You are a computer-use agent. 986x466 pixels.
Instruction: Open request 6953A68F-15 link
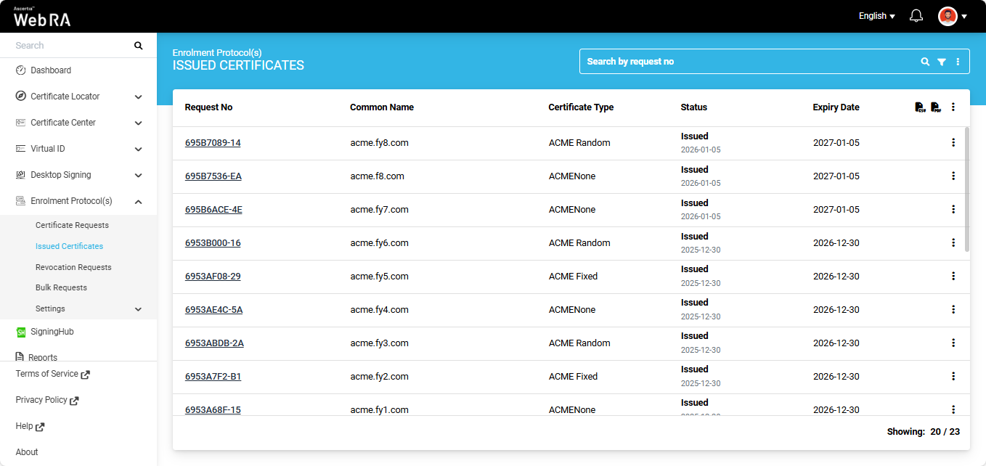213,410
